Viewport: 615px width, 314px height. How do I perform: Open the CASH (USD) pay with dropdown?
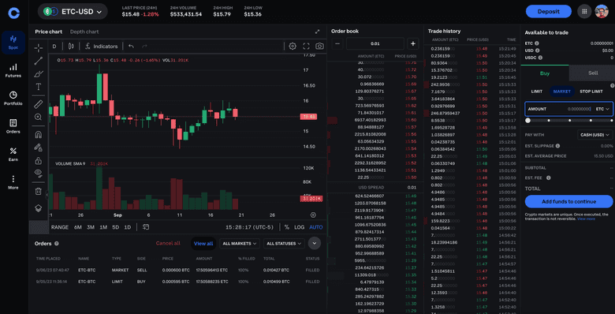pyautogui.click(x=595, y=135)
